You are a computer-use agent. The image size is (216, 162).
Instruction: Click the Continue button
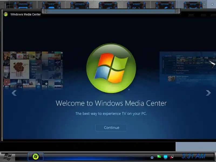tap(111, 127)
